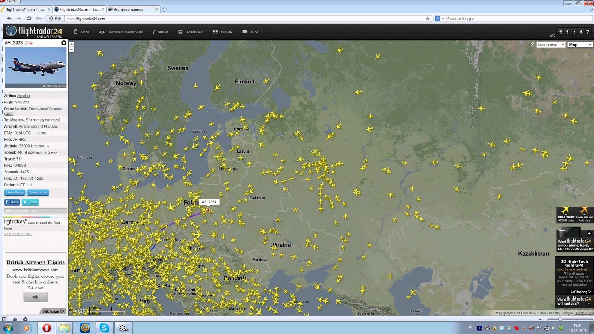Open the SVO airport link
This screenshot has height=334, width=594.
56,120
